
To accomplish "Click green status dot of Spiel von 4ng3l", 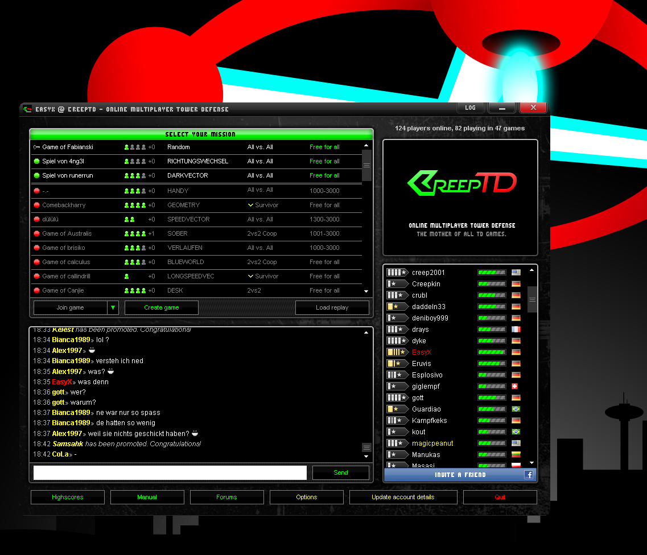I will coord(37,161).
